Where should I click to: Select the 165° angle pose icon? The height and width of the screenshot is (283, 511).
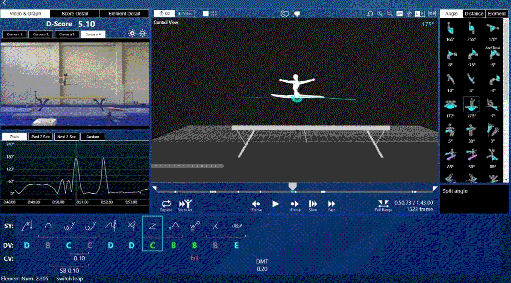(x=450, y=29)
